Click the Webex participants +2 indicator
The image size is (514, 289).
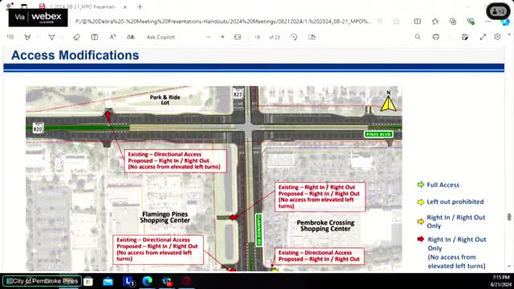click(x=498, y=11)
